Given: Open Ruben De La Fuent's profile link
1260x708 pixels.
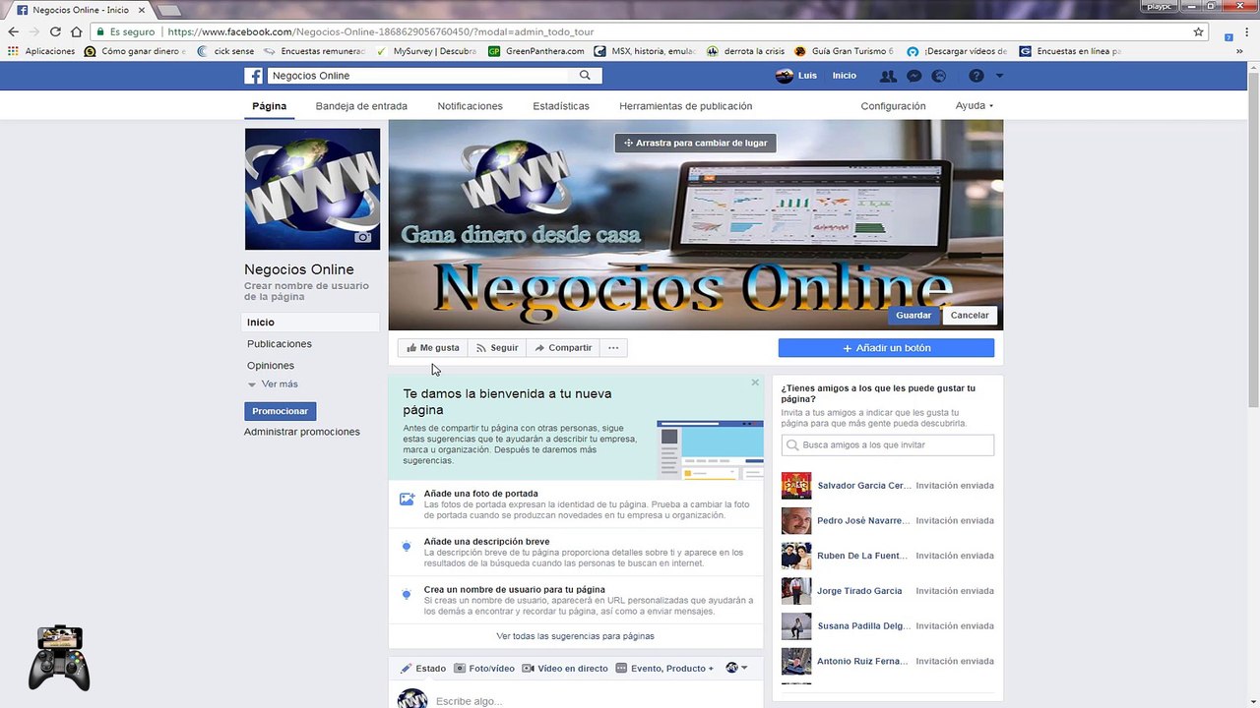Looking at the screenshot, I should 863,556.
